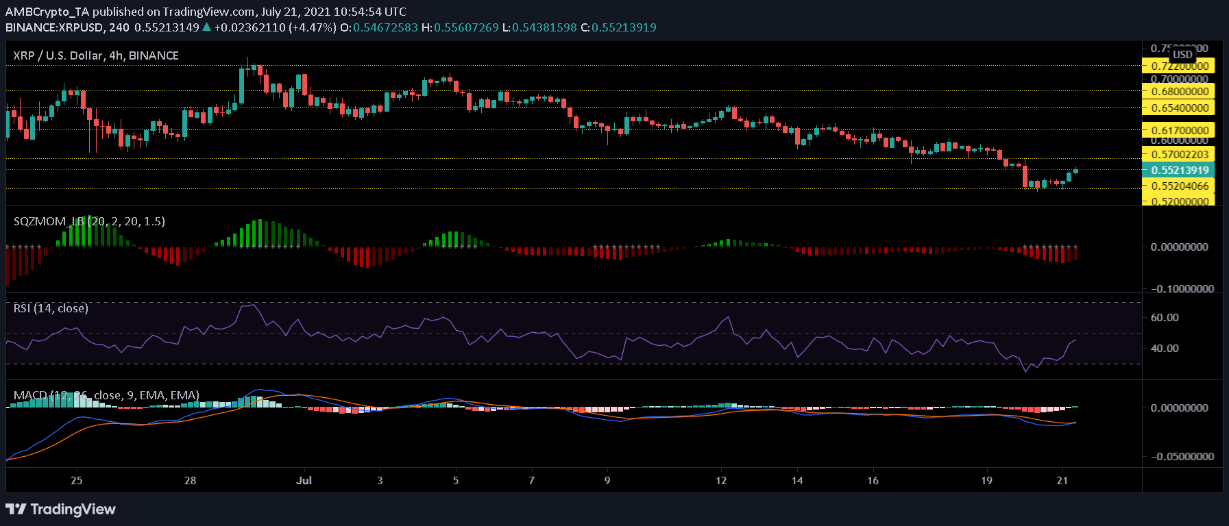Click the 21 date marker on time axis
The image size is (1229, 526).
click(x=1062, y=480)
